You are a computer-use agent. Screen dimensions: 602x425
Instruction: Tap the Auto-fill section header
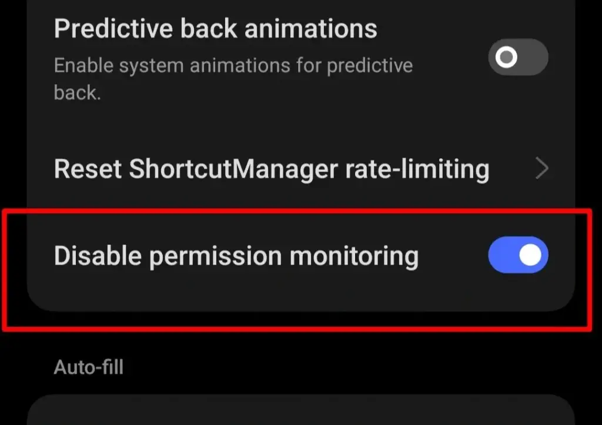point(88,367)
